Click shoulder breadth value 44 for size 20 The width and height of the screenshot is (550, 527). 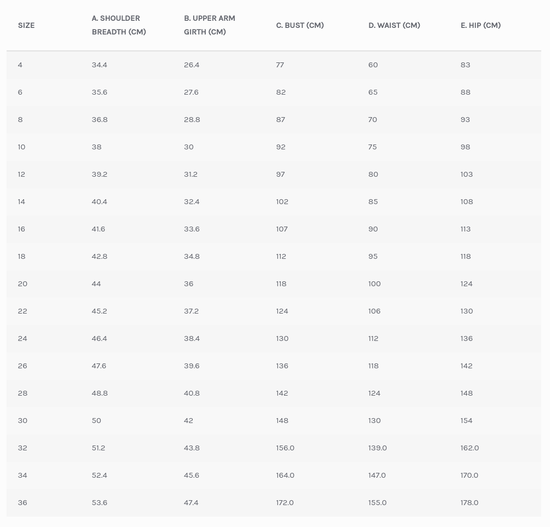(96, 283)
